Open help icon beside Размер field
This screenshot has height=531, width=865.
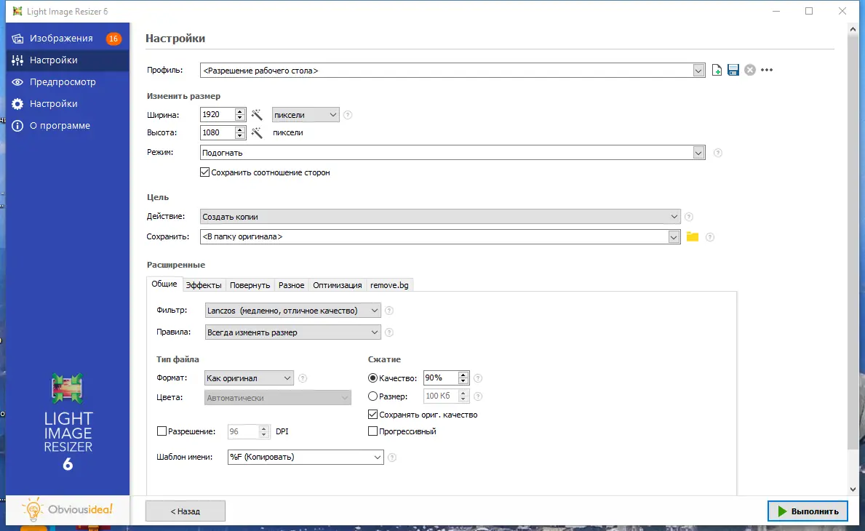click(x=478, y=396)
